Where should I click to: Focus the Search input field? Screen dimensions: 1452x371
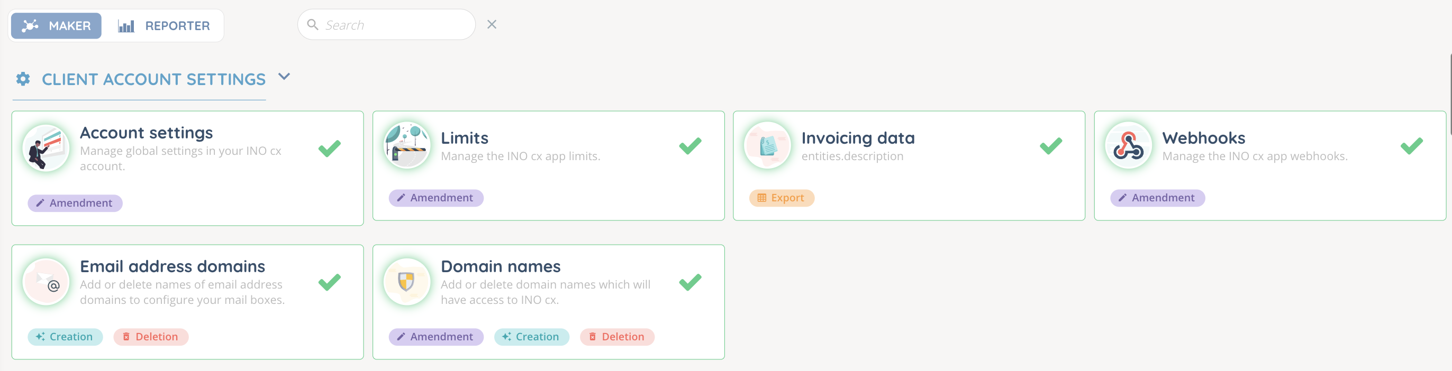click(x=395, y=25)
